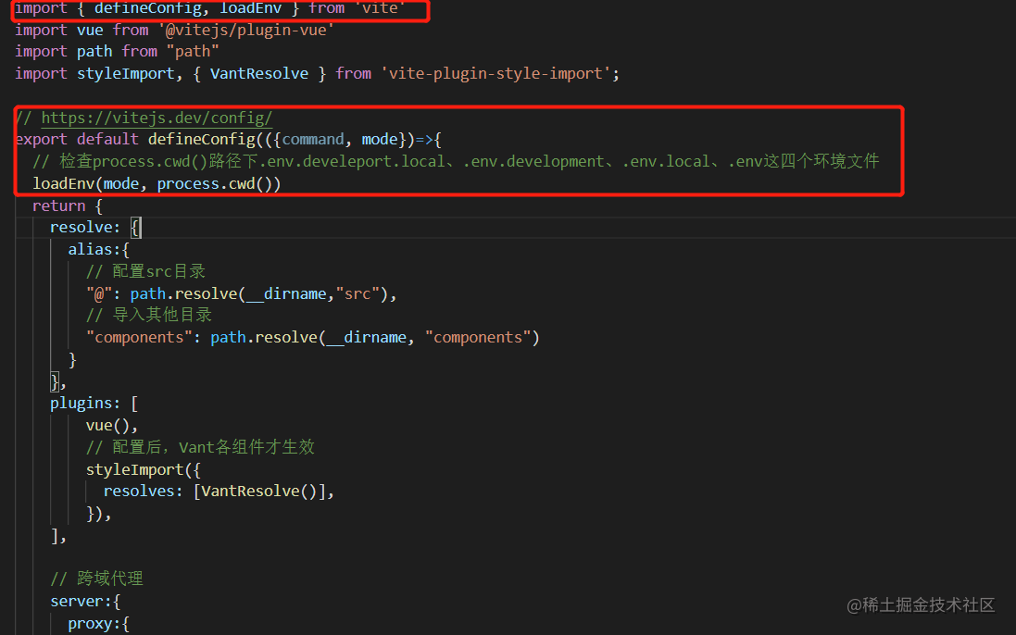The height and width of the screenshot is (635, 1016).
Task: Open the https://vitejs.dev/config/ link
Action: coord(157,118)
